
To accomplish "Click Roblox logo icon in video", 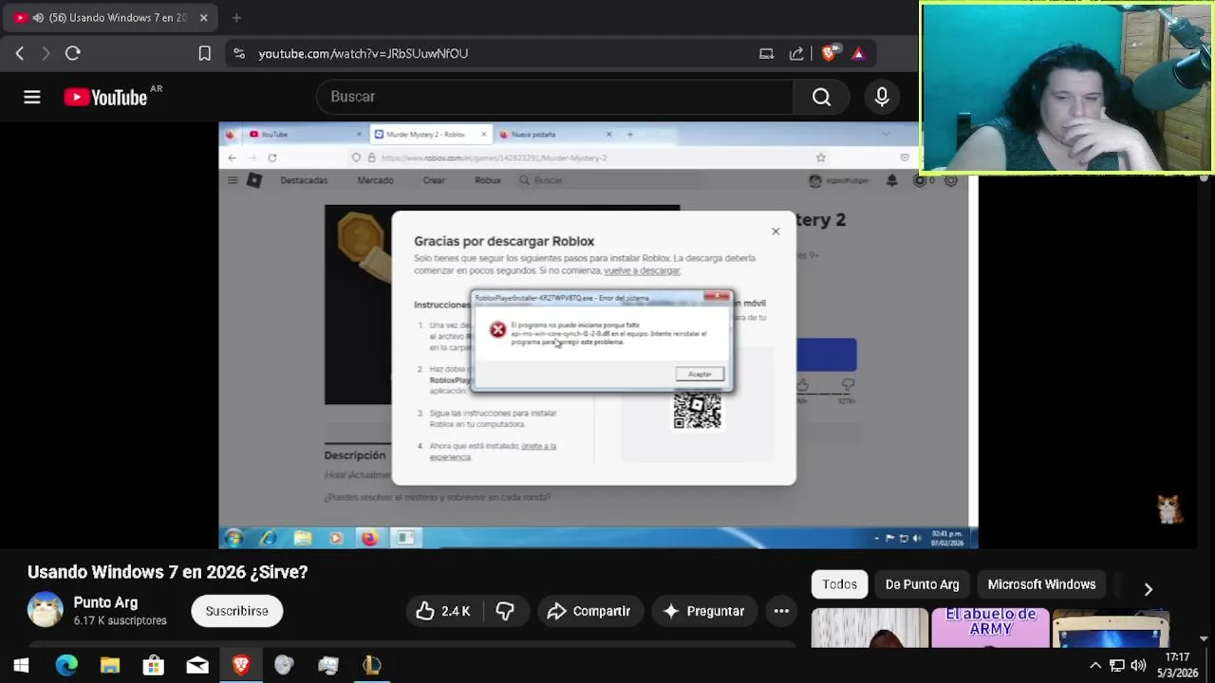I will (x=254, y=180).
